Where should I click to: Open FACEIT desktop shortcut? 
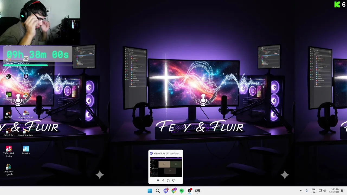click(8, 115)
